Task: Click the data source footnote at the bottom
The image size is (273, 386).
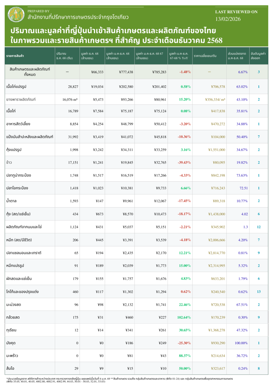Action: [120, 380]
